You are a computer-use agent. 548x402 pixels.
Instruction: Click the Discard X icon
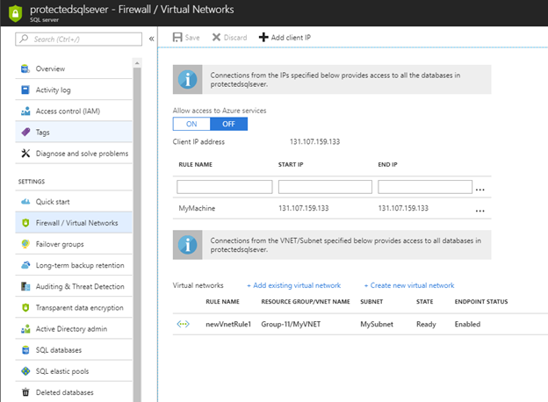216,38
